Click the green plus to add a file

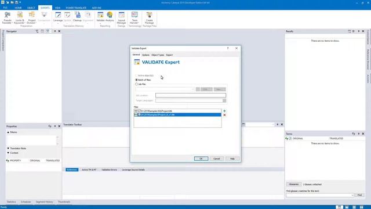pyautogui.click(x=224, y=111)
